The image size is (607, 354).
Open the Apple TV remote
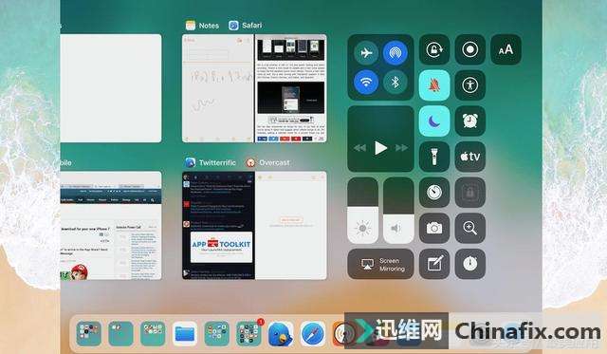pyautogui.click(x=470, y=157)
